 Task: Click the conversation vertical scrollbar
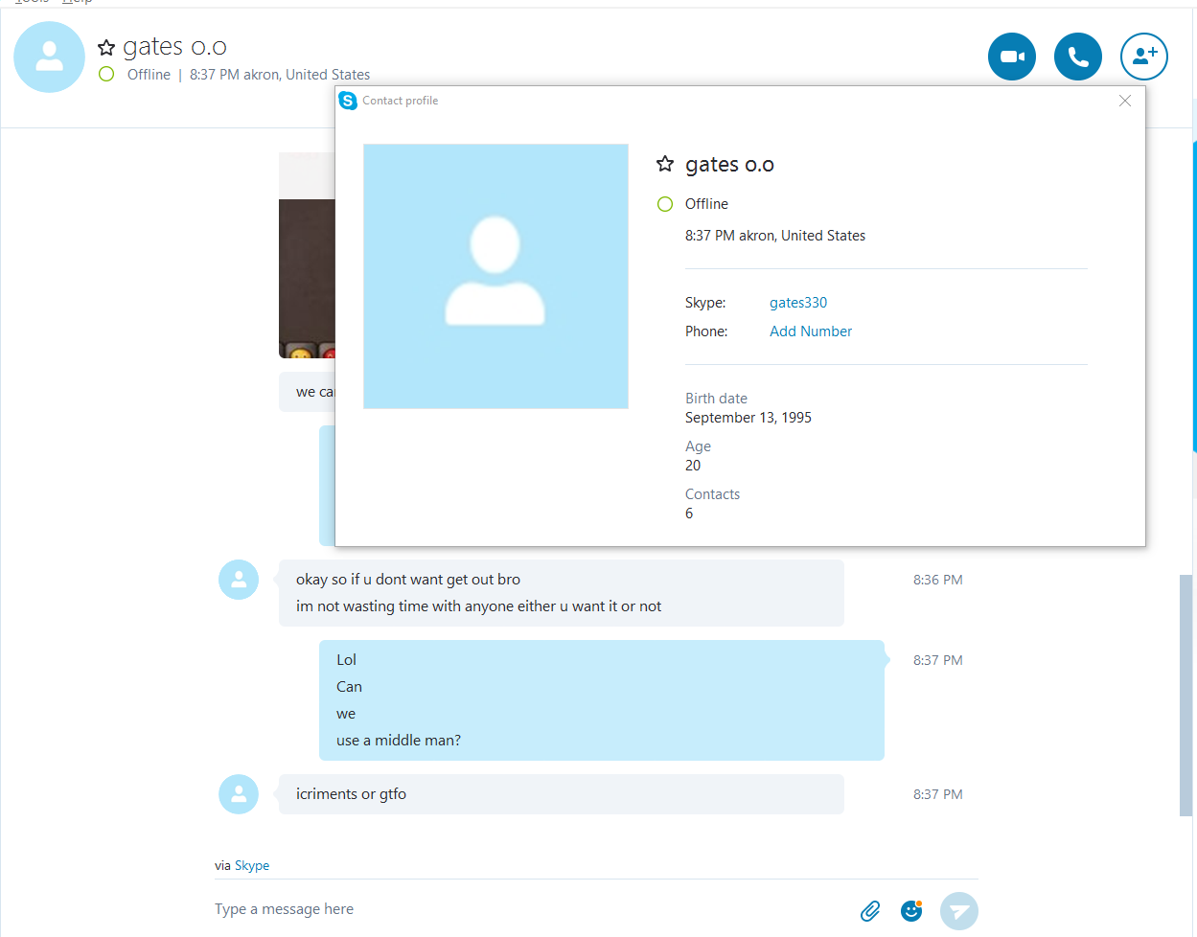pyautogui.click(x=1186, y=695)
